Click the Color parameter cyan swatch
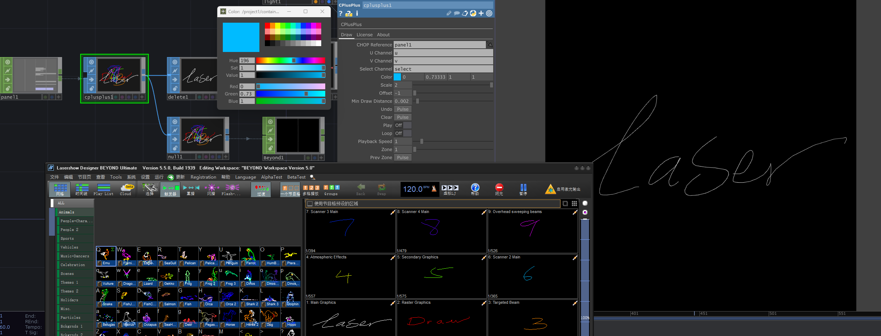The width and height of the screenshot is (881, 336). tap(397, 77)
